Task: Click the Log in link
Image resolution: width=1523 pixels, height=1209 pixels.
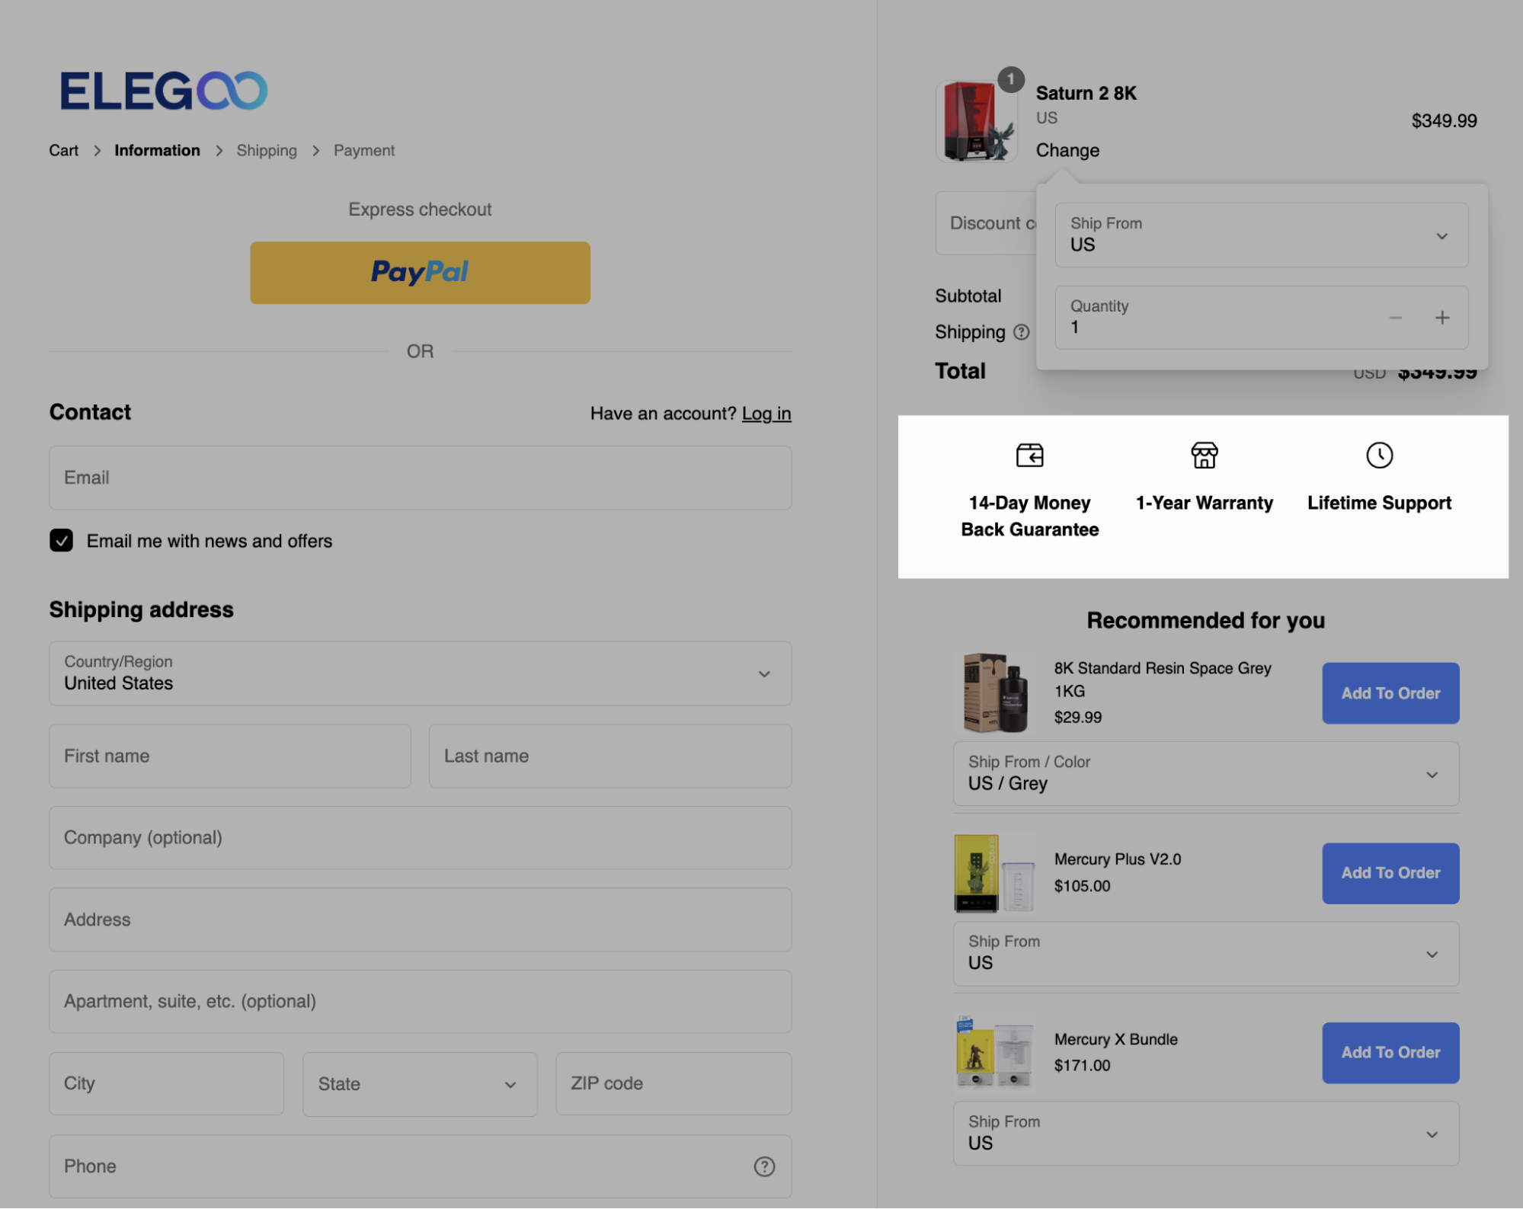Action: click(766, 414)
